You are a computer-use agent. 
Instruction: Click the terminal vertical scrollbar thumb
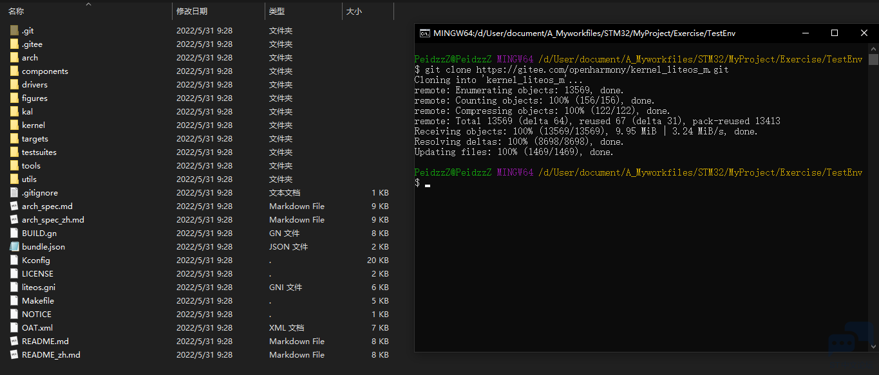pos(873,60)
